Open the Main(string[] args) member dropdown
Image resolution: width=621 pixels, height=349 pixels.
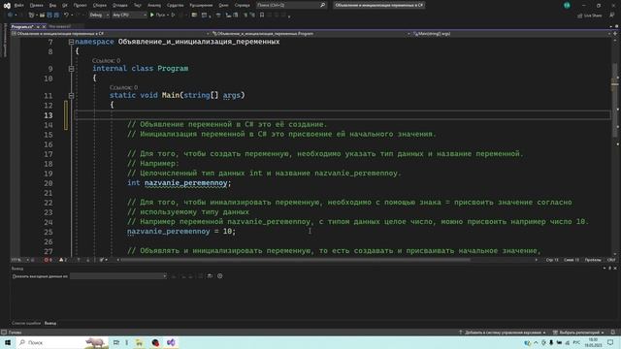511,34
